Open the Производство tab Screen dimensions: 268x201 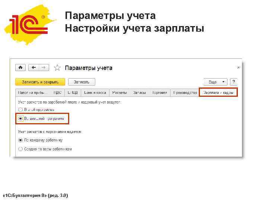coord(185,93)
